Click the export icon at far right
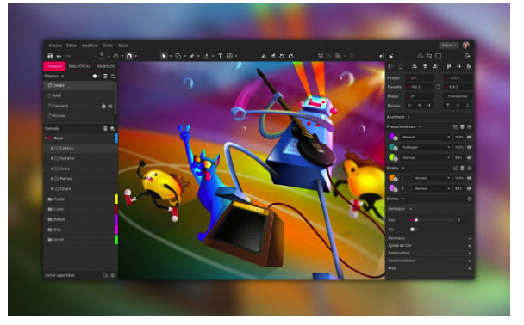Image resolution: width=524 pixels, height=325 pixels. click(x=467, y=57)
